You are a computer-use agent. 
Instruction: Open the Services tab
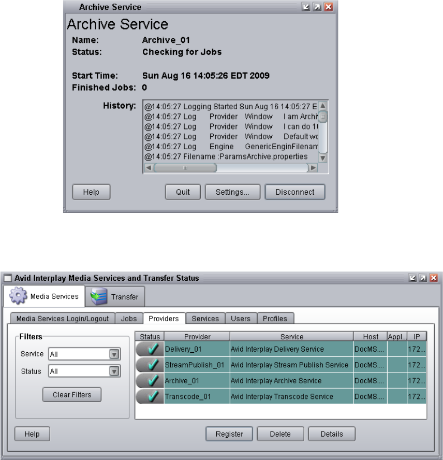coord(205,319)
